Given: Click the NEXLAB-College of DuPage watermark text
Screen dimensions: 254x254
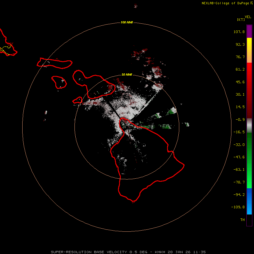Looking at the screenshot, I should pos(227,3).
